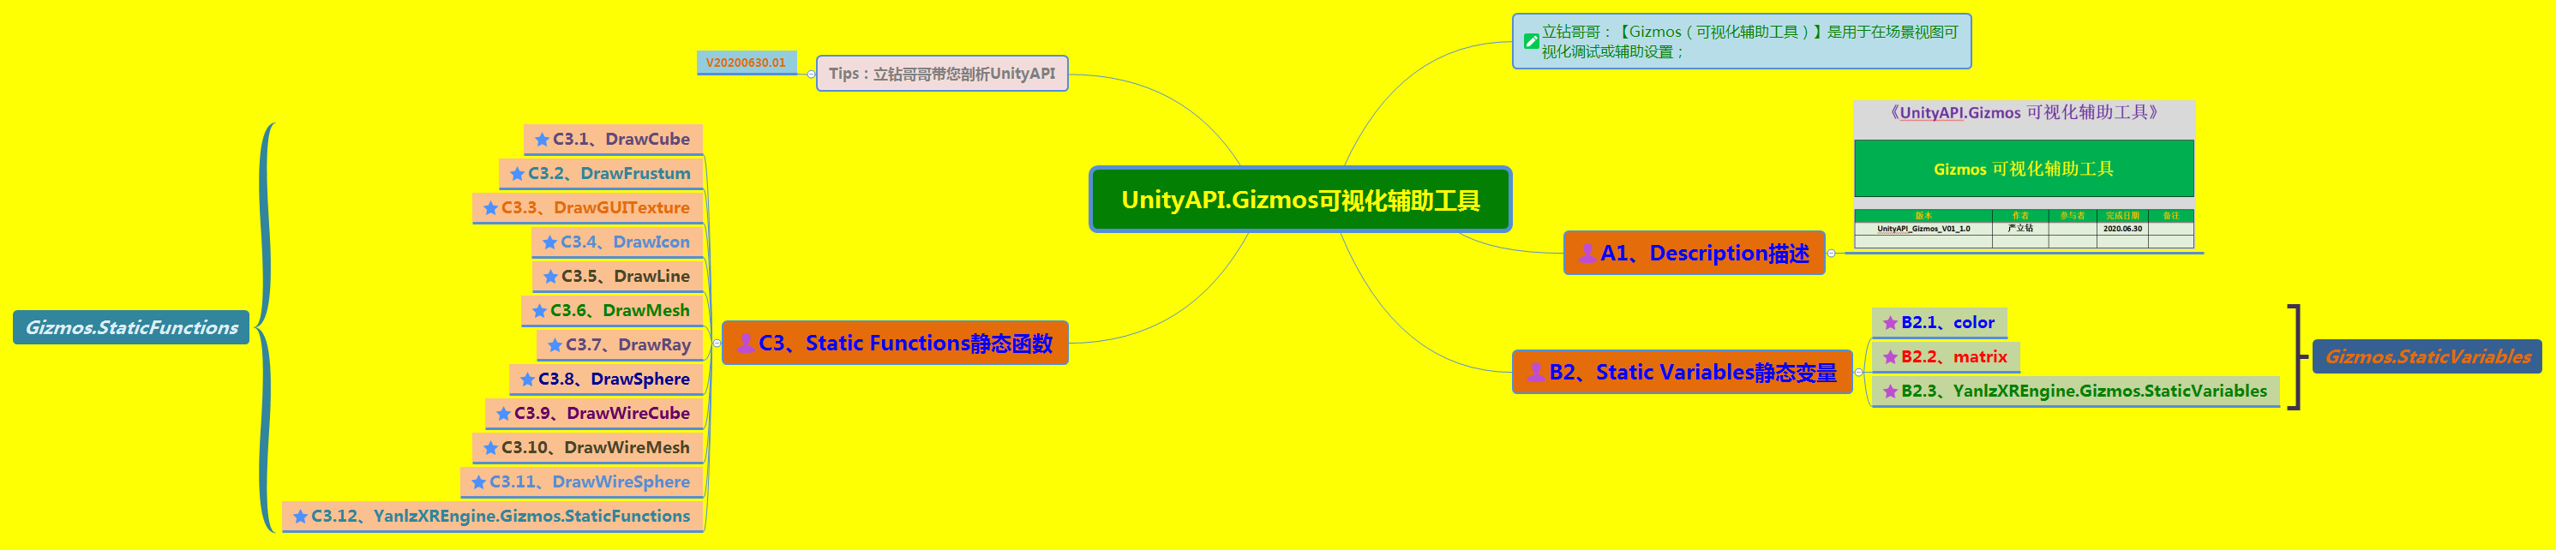
Task: Click the star icon on C3.5 DrawLine
Action: pyautogui.click(x=550, y=277)
